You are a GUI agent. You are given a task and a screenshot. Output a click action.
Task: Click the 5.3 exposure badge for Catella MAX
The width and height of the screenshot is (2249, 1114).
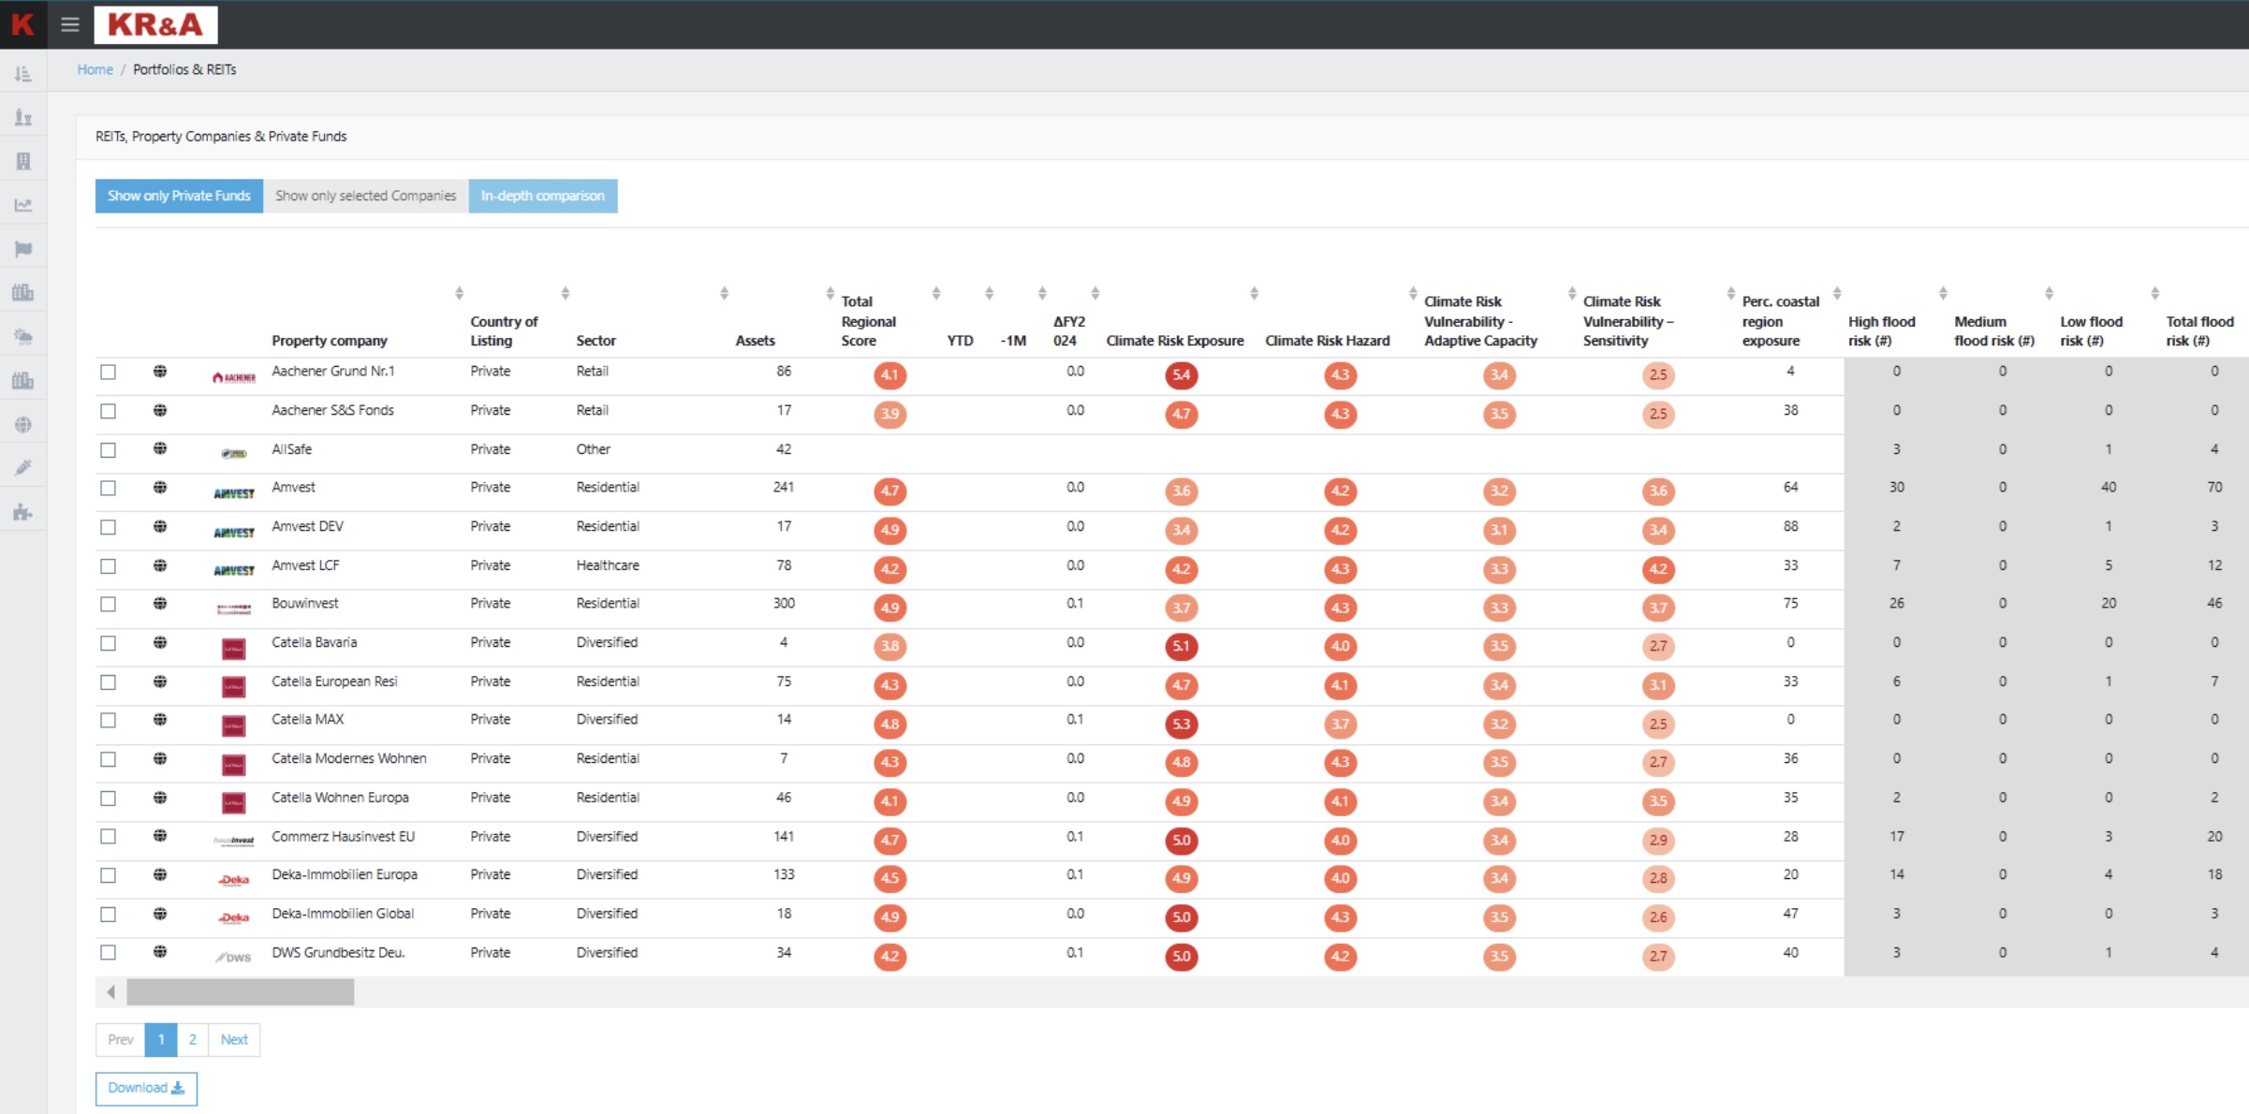click(x=1182, y=724)
